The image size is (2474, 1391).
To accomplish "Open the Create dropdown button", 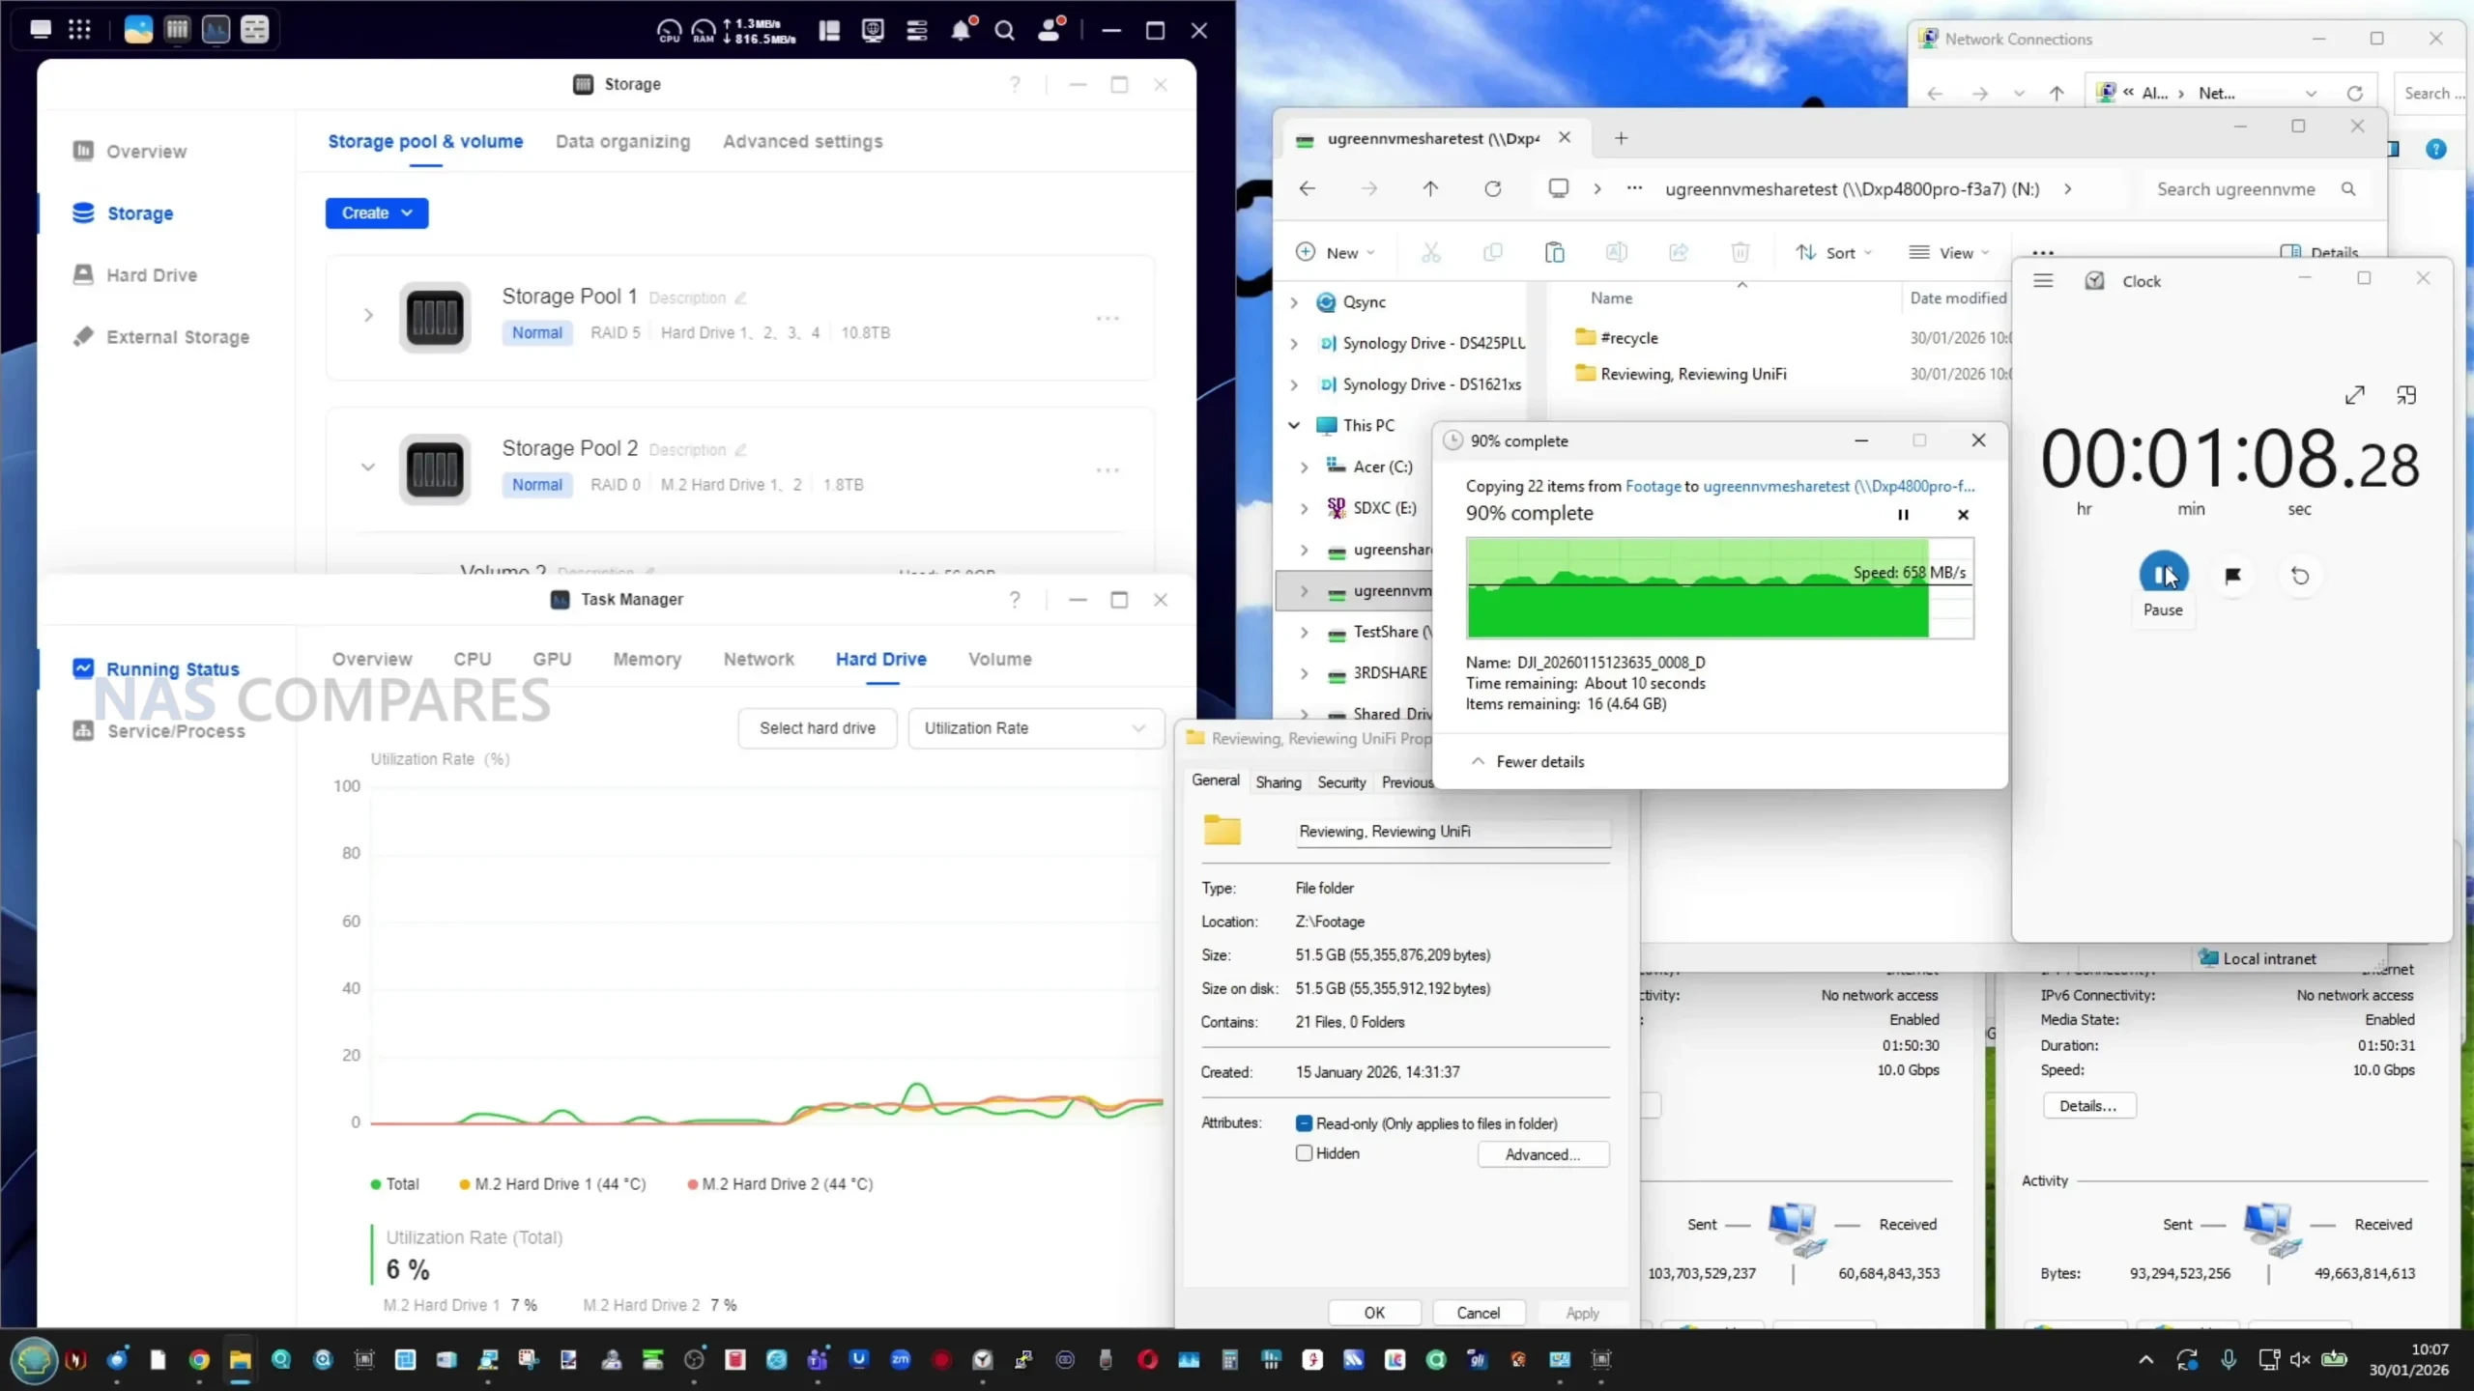I will tap(377, 213).
